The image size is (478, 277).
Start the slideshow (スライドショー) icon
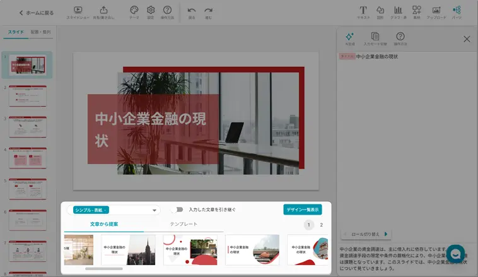(x=78, y=13)
